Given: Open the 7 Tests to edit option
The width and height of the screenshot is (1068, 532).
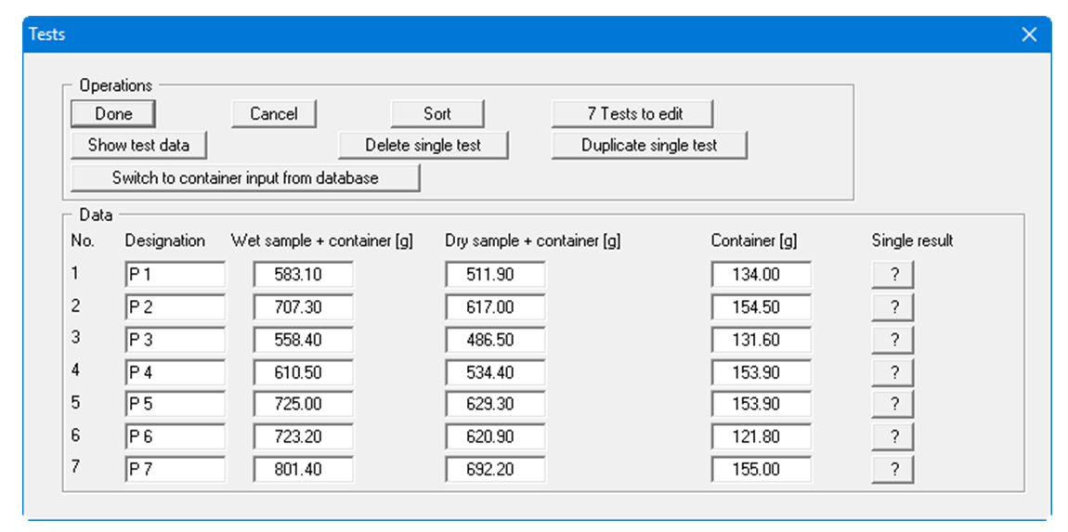Looking at the screenshot, I should [x=633, y=114].
